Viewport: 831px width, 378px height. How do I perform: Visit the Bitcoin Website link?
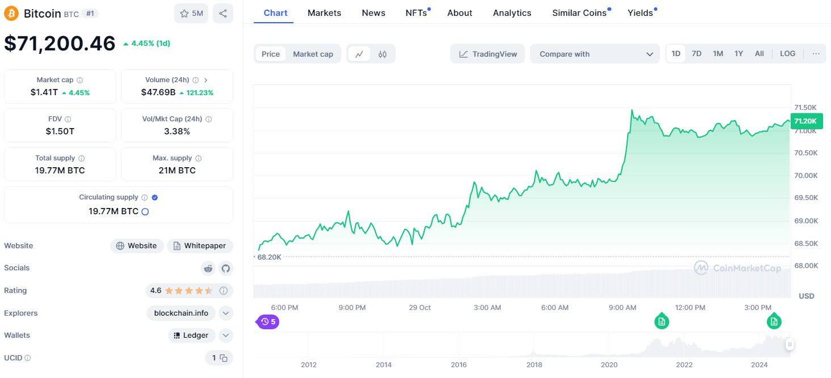tap(137, 246)
